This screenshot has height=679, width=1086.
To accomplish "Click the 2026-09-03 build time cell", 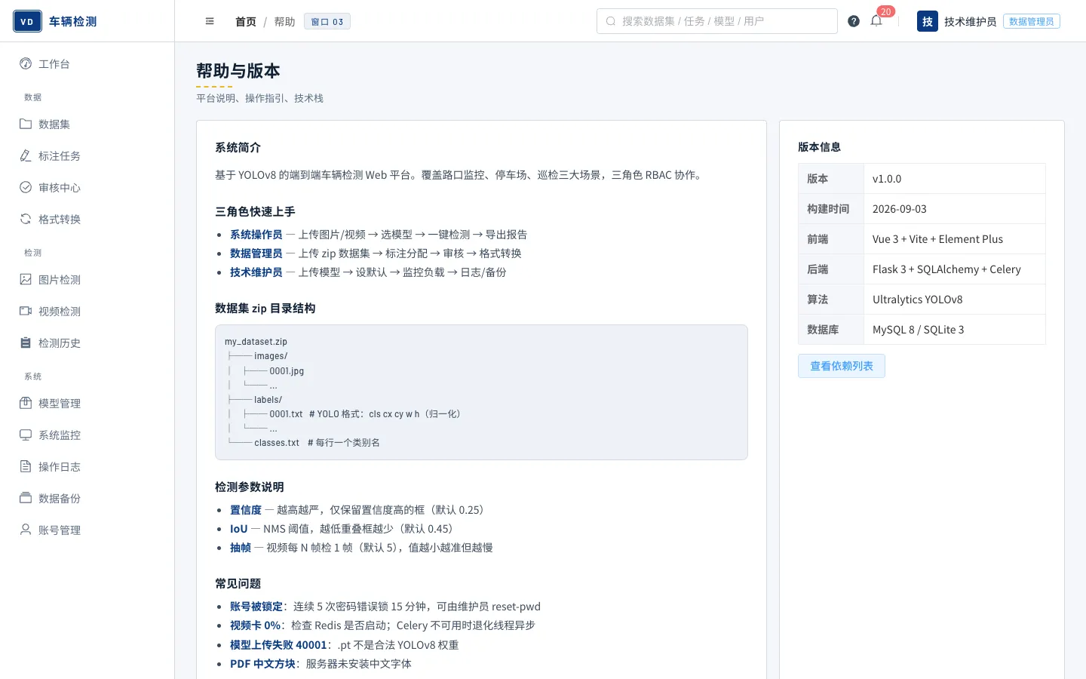I will click(x=955, y=209).
